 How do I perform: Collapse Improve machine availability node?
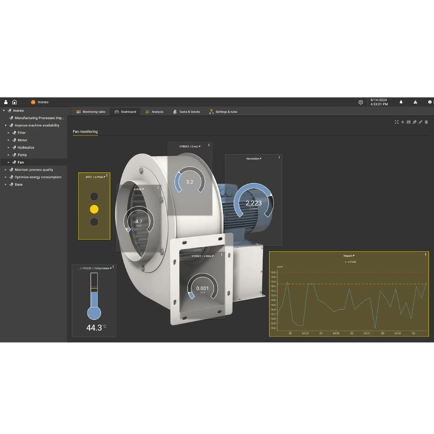[x=5, y=126]
